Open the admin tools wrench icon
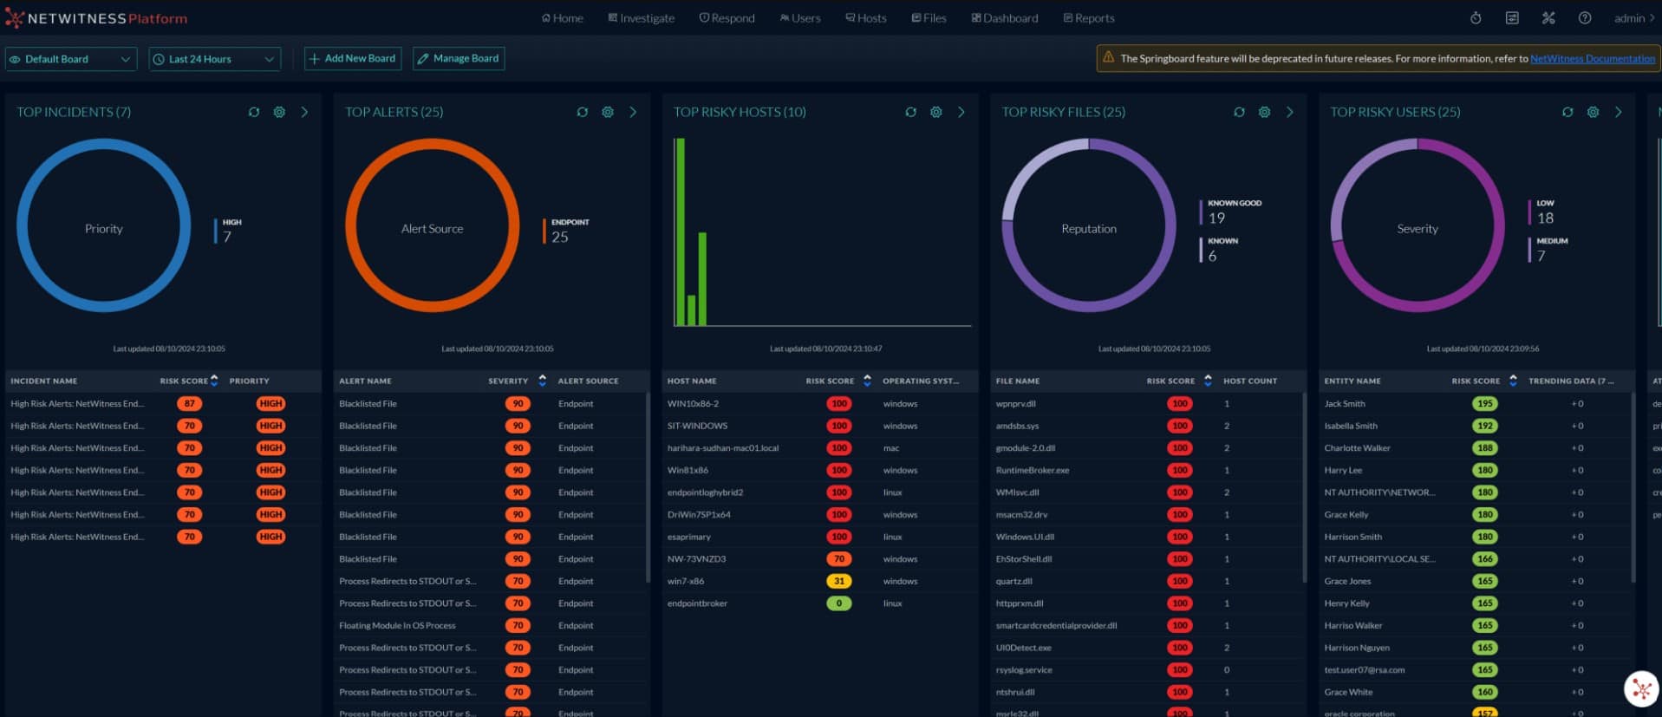This screenshot has height=717, width=1662. coord(1548,17)
